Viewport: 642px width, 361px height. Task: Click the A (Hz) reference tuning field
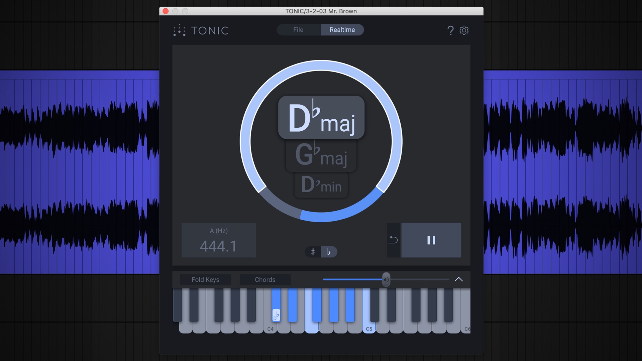(218, 240)
